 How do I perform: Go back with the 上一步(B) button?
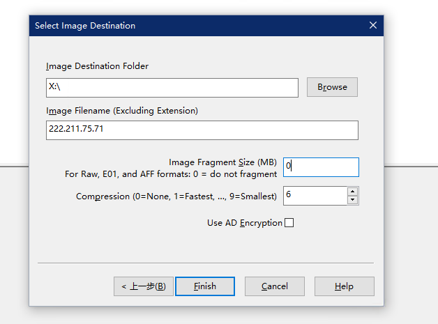(144, 286)
